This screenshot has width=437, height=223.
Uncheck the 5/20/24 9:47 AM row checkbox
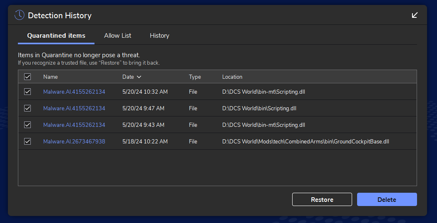tap(27, 108)
